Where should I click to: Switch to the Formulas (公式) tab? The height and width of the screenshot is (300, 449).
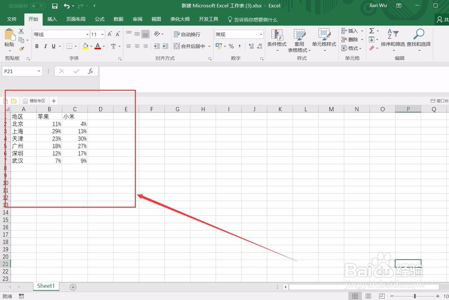coord(99,19)
